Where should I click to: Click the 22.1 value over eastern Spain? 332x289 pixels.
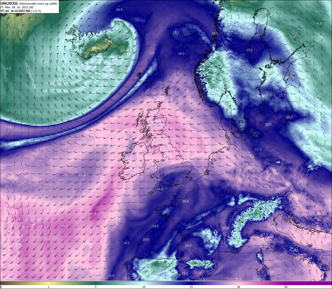pos(184,273)
